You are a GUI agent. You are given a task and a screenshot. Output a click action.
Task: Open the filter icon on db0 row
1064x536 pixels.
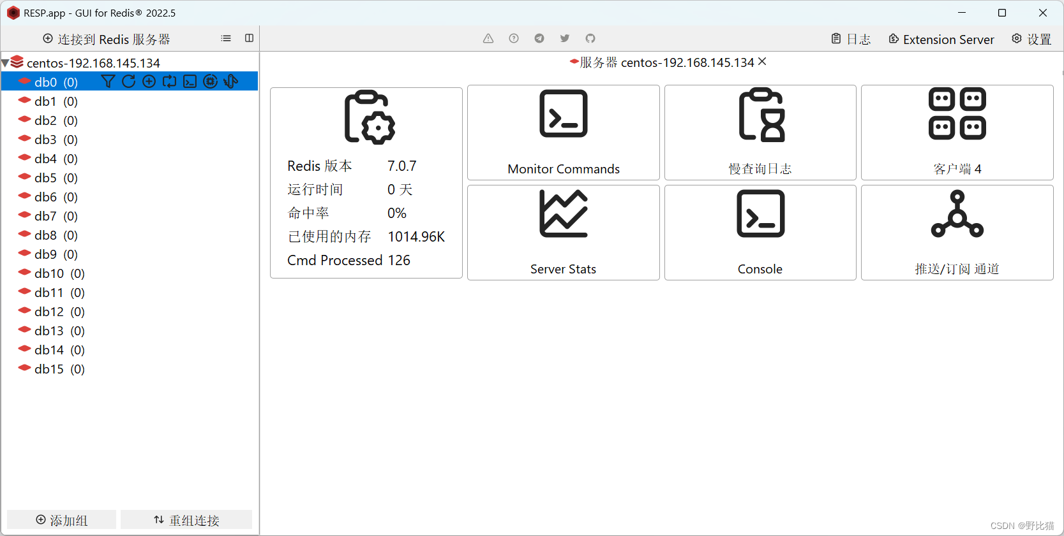108,82
